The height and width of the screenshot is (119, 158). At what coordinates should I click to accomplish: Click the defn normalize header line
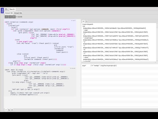pyautogui.click(x=19, y=22)
